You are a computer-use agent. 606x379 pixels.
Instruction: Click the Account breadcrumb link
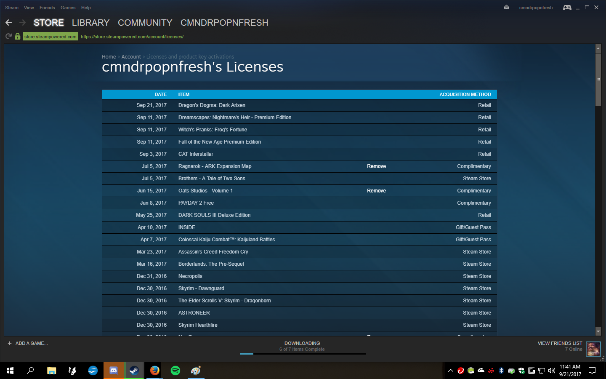tap(131, 57)
